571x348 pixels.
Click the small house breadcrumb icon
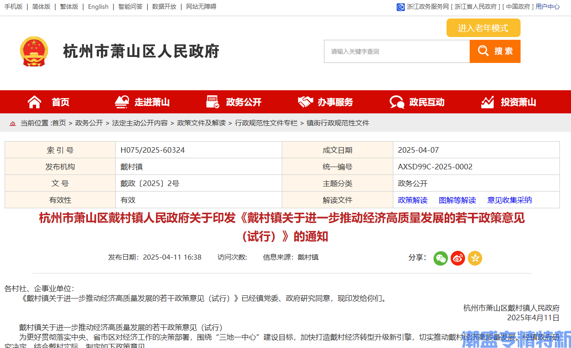coord(12,123)
